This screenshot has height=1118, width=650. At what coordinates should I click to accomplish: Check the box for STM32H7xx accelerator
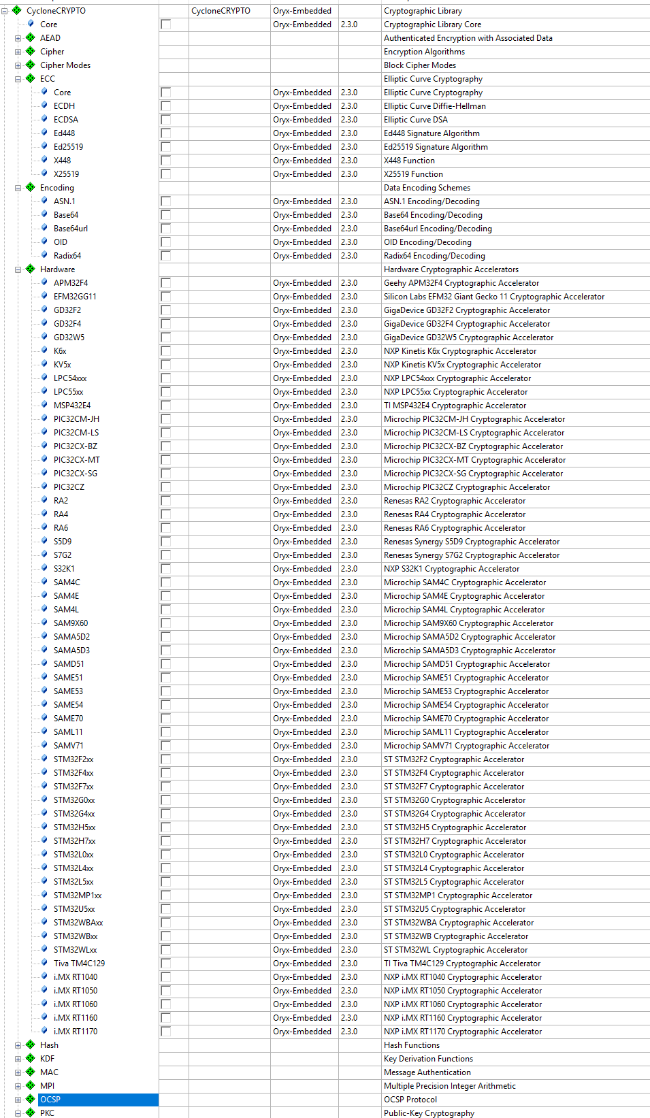166,841
